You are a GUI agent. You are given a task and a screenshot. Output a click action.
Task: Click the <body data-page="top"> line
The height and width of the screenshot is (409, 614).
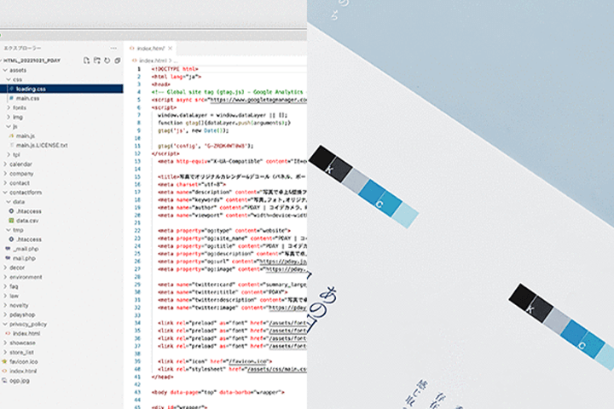[x=217, y=392]
